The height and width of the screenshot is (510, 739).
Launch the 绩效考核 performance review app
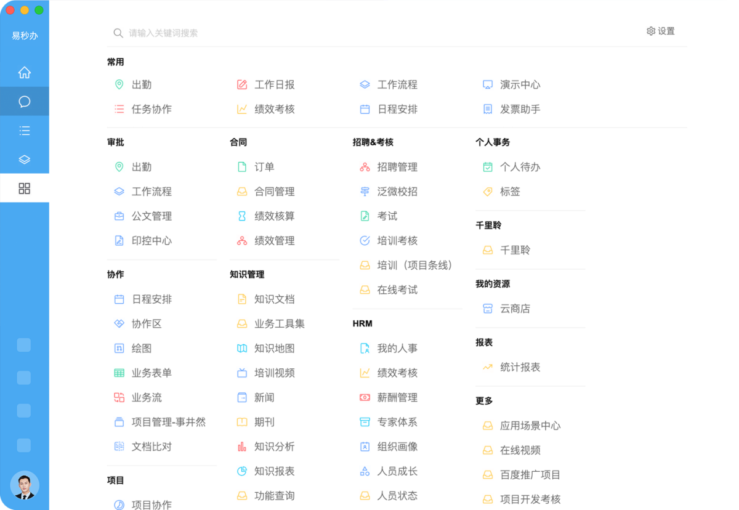[273, 109]
